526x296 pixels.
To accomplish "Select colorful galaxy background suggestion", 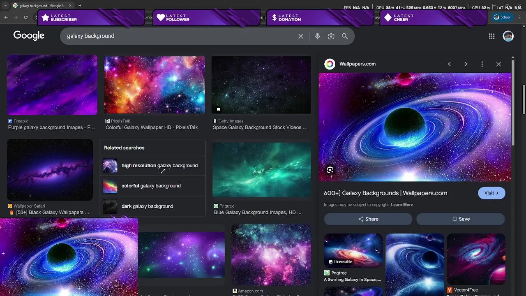I will coord(152,186).
